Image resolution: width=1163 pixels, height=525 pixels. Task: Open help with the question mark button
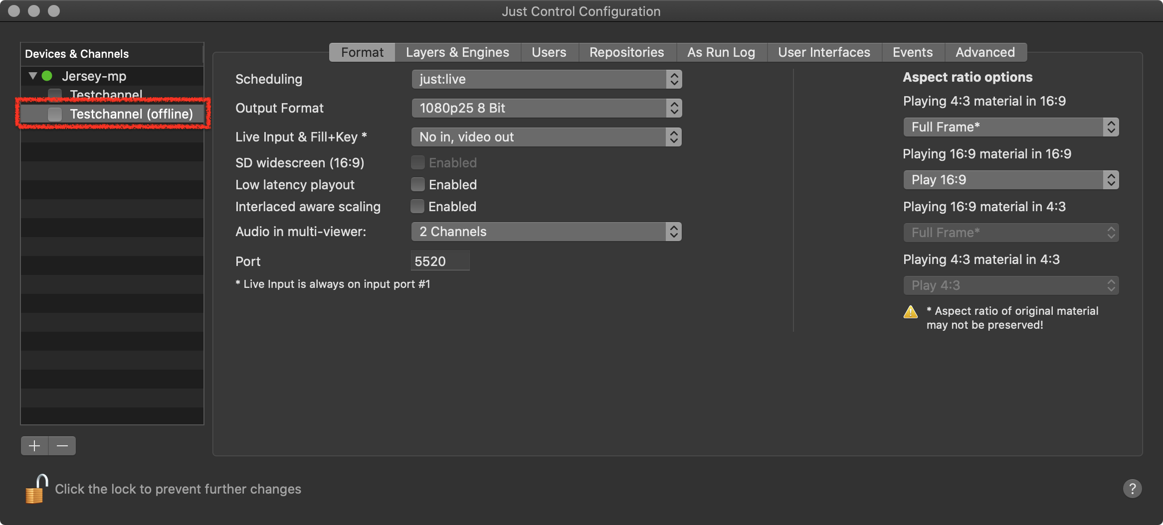click(1132, 489)
